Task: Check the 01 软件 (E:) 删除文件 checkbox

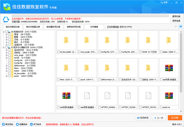Action: point(6,48)
